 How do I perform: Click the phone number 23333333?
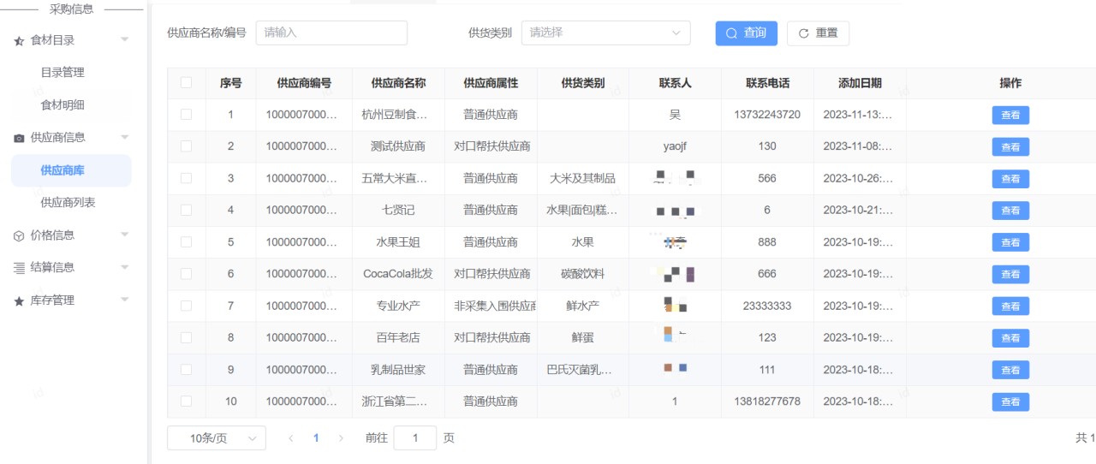pyautogui.click(x=767, y=306)
